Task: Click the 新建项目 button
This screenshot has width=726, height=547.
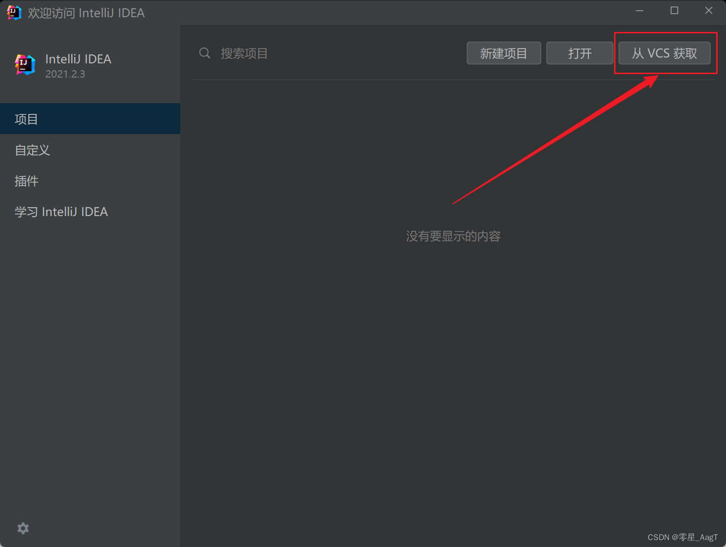Action: point(503,53)
